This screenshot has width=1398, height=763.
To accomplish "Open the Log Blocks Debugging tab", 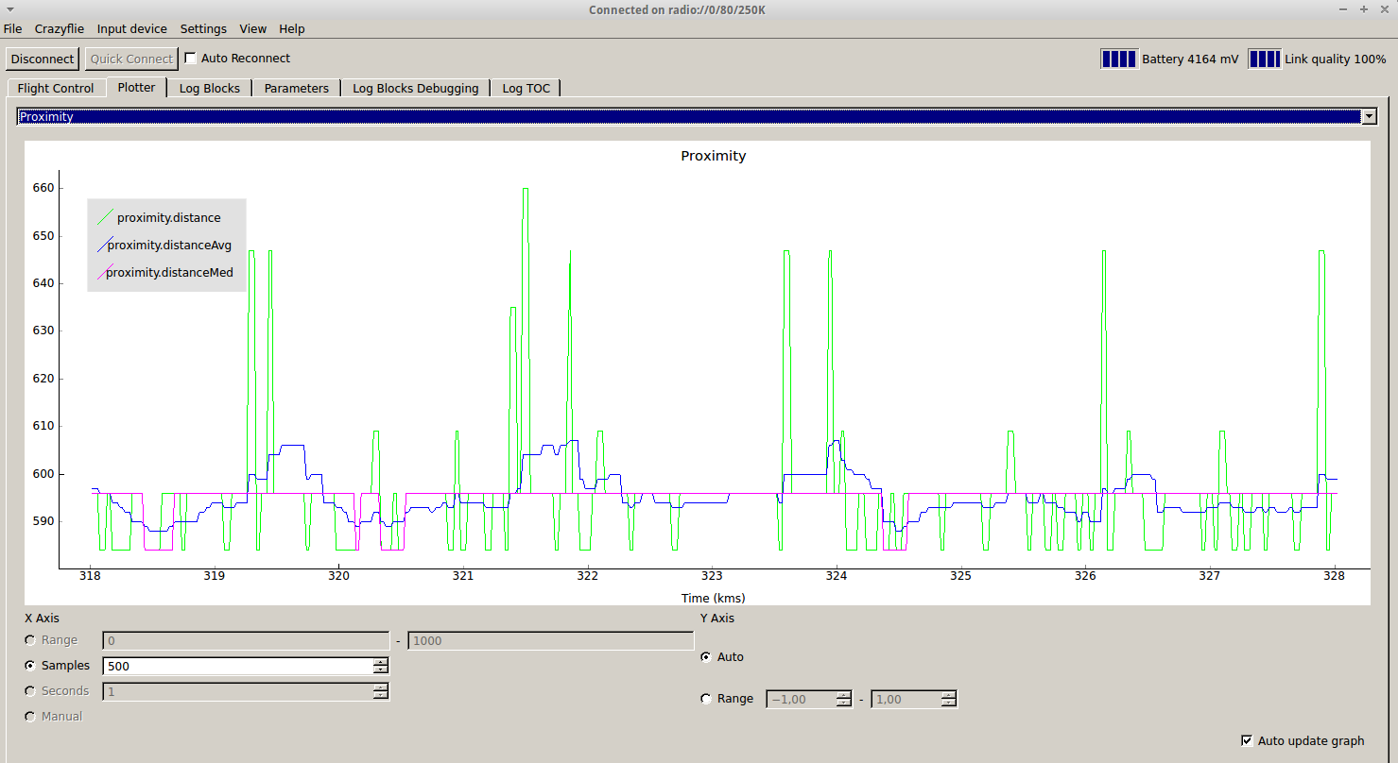I will (x=415, y=88).
